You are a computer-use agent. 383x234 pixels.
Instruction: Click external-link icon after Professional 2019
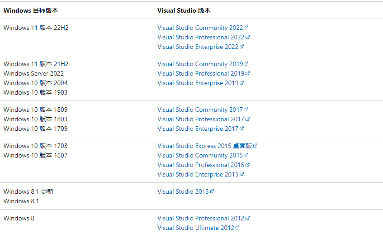click(x=247, y=73)
